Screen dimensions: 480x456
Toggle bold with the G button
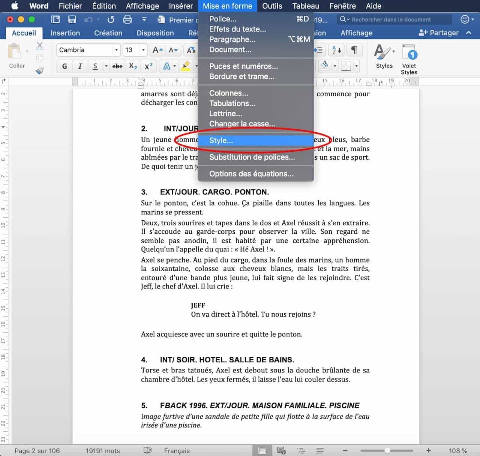click(64, 66)
